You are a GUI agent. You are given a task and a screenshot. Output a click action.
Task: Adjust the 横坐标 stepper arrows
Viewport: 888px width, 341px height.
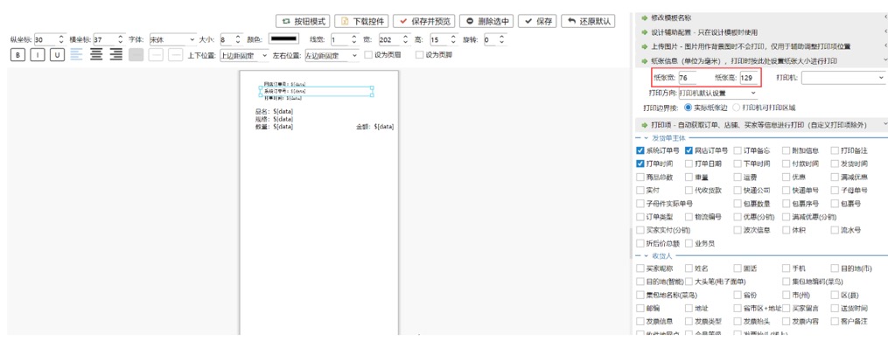(120, 39)
